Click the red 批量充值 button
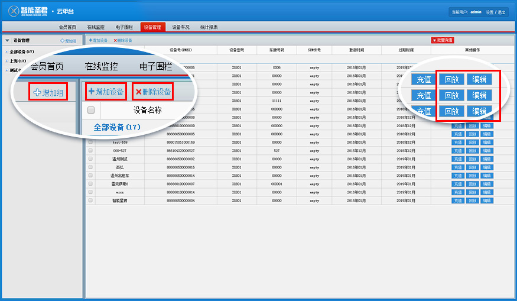 tap(443, 40)
